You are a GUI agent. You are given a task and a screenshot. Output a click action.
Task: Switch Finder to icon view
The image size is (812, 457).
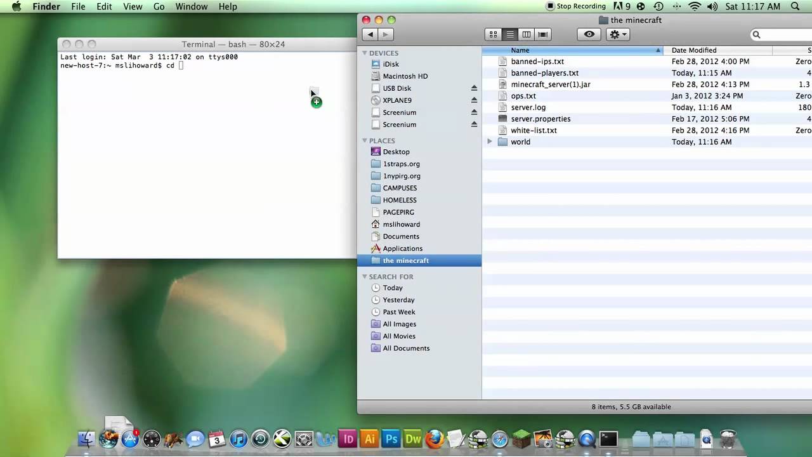[x=493, y=34]
